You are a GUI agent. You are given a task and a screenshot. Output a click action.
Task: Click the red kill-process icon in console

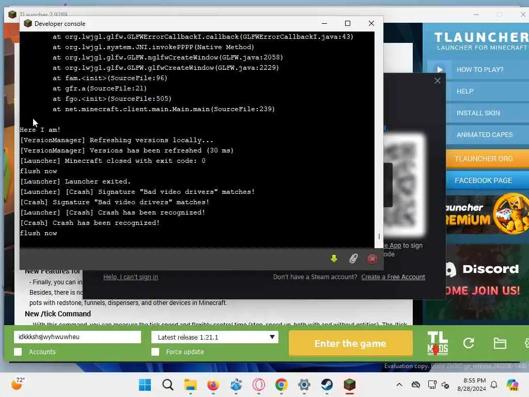(372, 259)
